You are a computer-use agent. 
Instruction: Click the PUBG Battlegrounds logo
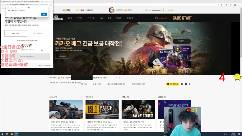click(58, 18)
